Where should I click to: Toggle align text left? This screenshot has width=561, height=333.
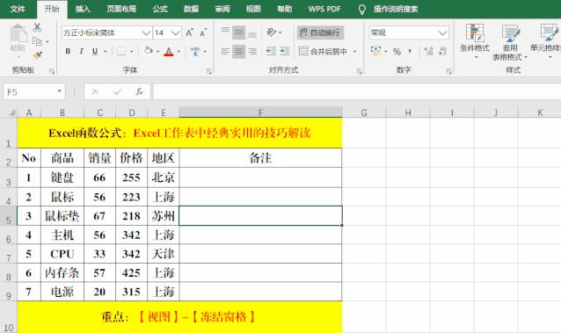click(x=225, y=52)
